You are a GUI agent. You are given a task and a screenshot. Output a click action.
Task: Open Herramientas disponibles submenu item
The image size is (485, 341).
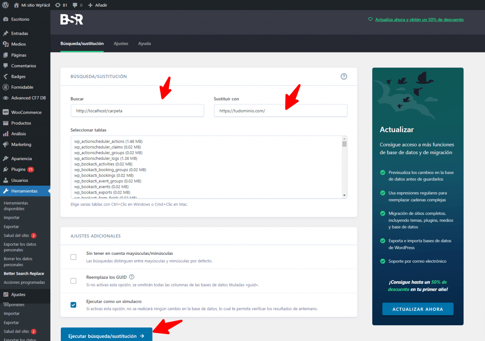pos(16,206)
